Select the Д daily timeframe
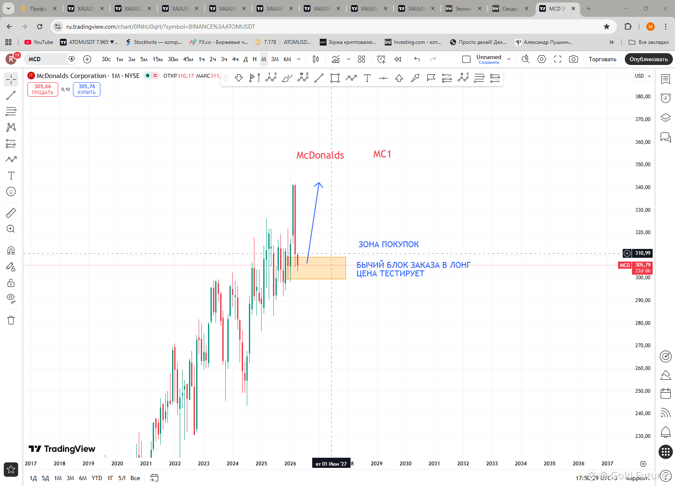Screen dimensions: 675x486 [x=246, y=59]
